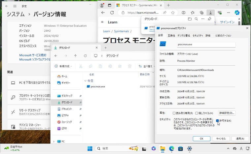Viewport: 251px width, 154px height.
Task: Click サインイン link on Learn page
Action: 227,22
